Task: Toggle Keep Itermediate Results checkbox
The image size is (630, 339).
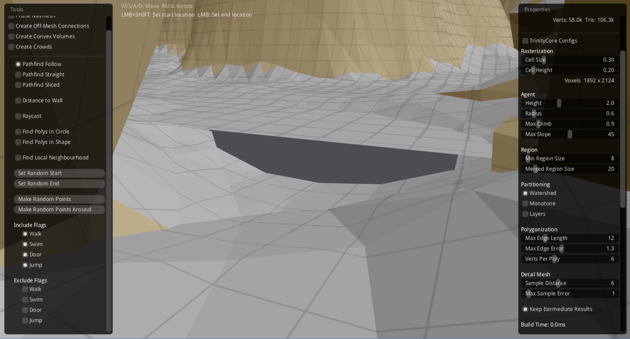Action: click(x=558, y=309)
